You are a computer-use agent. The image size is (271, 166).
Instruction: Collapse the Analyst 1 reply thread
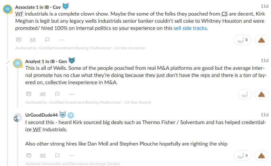(x=8, y=62)
